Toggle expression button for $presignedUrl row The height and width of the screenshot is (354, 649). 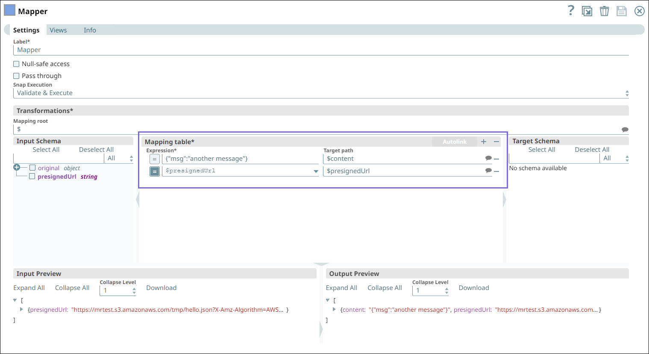155,171
